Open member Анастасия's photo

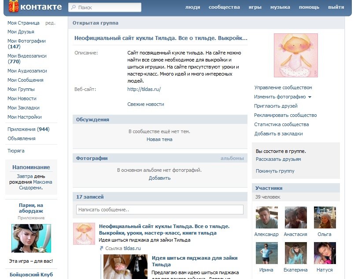point(296,217)
